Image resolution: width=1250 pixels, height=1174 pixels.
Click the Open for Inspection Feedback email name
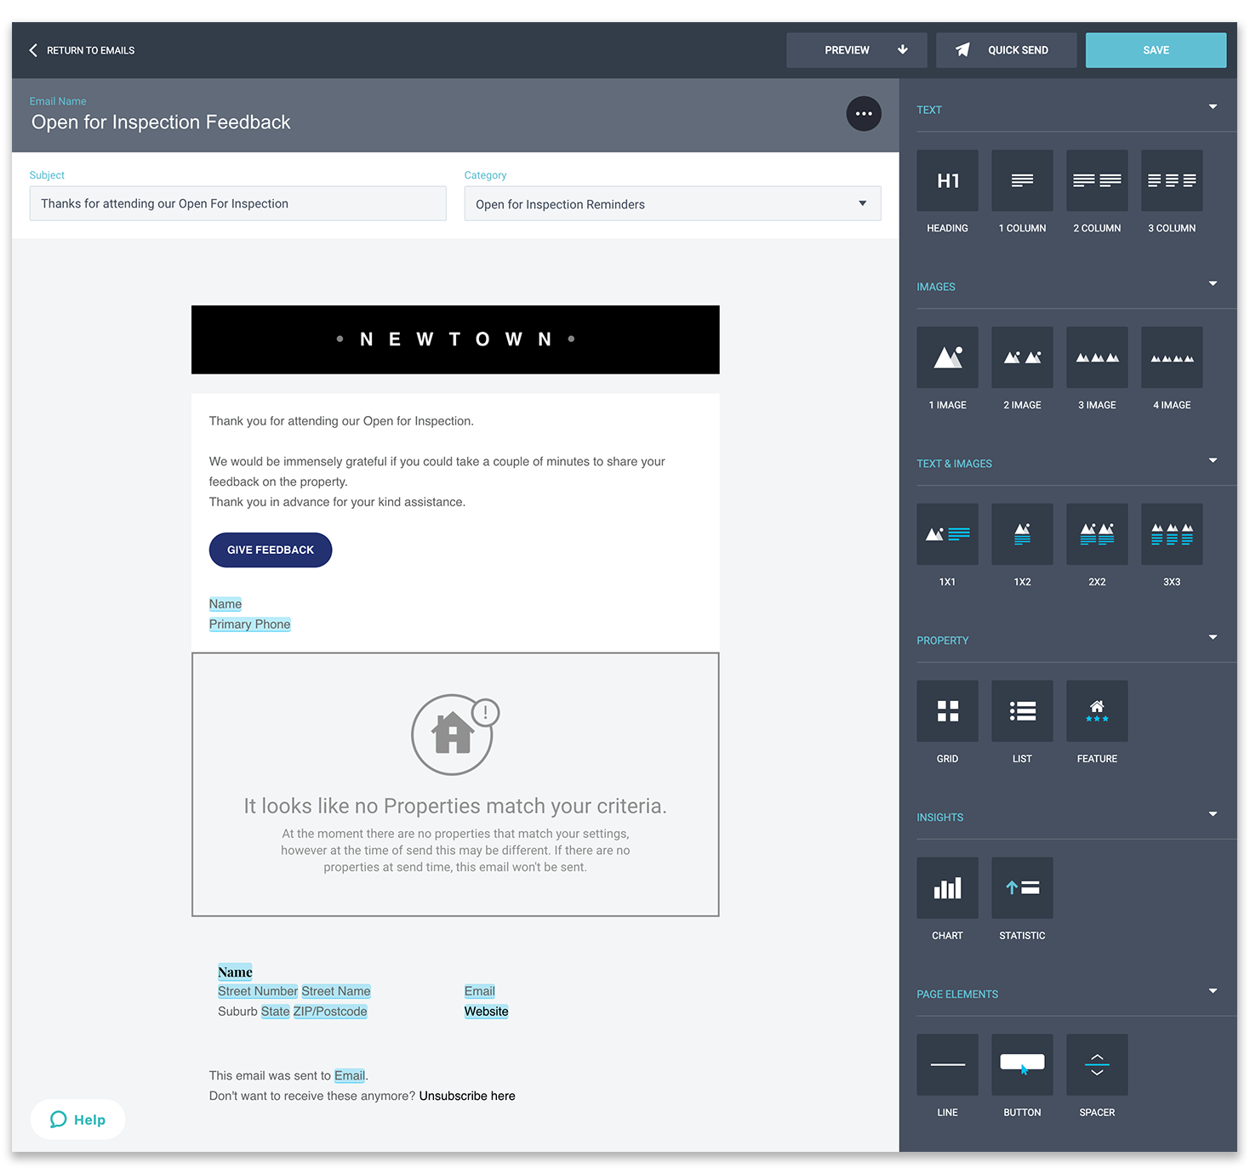161,123
